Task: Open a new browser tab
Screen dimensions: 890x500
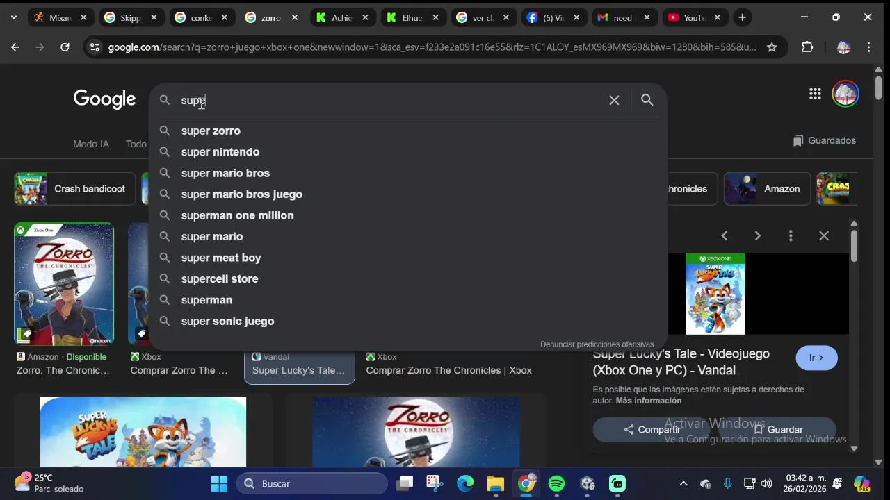Action: click(x=742, y=17)
